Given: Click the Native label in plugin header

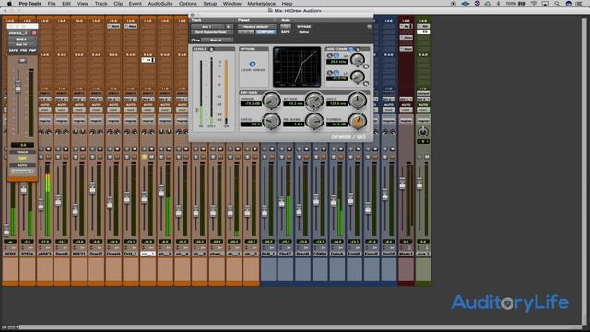Looking at the screenshot, I should point(303,32).
